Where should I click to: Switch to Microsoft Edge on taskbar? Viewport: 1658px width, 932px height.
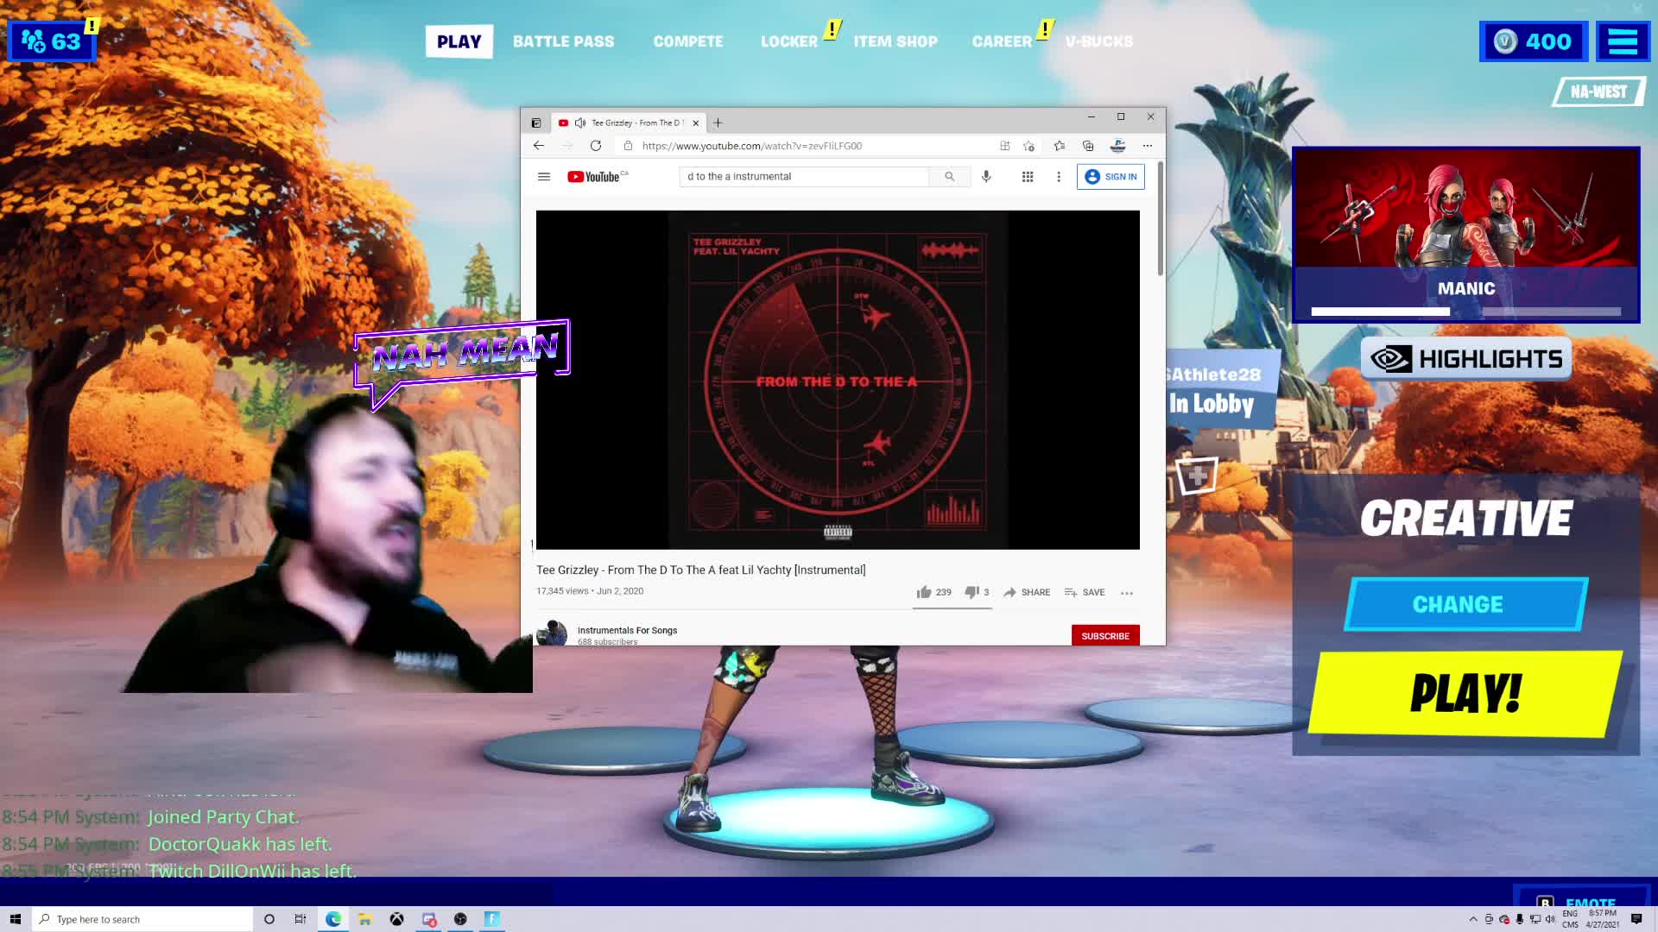pos(333,919)
